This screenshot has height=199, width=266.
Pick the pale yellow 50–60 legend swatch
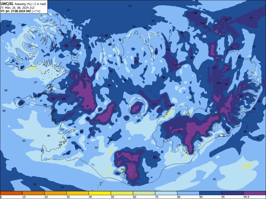click(122, 193)
